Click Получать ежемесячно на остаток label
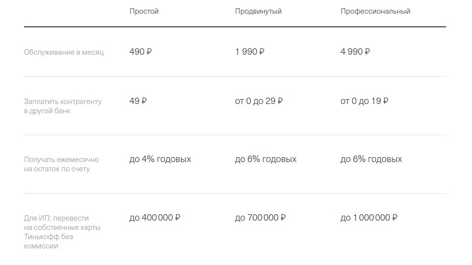Viewport: 472px width, 265px height. (62, 164)
